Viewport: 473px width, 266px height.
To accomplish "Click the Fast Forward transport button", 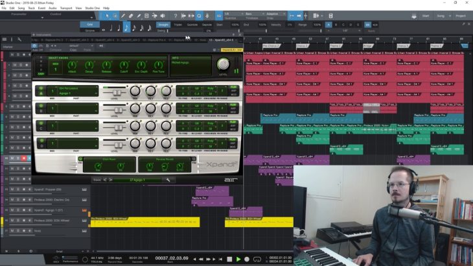I will [x=208, y=259].
